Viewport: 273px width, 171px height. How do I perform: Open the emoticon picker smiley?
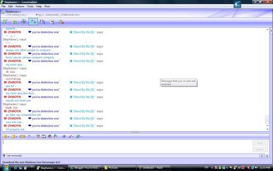pyautogui.click(x=6, y=136)
